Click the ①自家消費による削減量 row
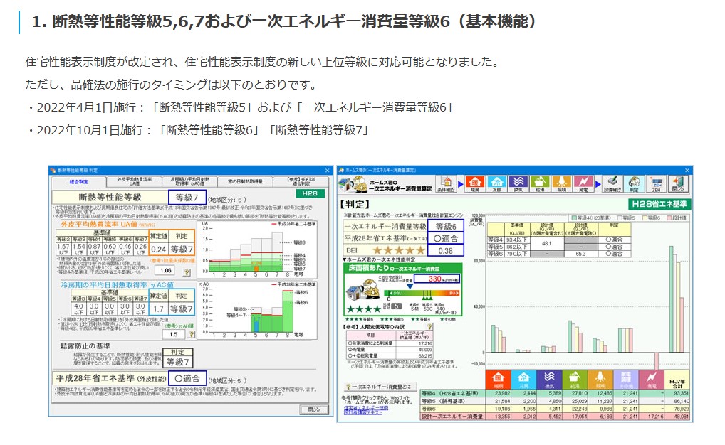This screenshot has height=445, width=725. [390, 343]
